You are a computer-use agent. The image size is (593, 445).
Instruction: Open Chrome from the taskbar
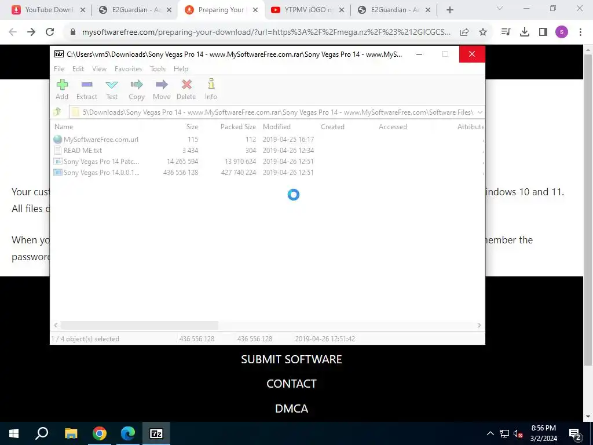tap(100, 433)
